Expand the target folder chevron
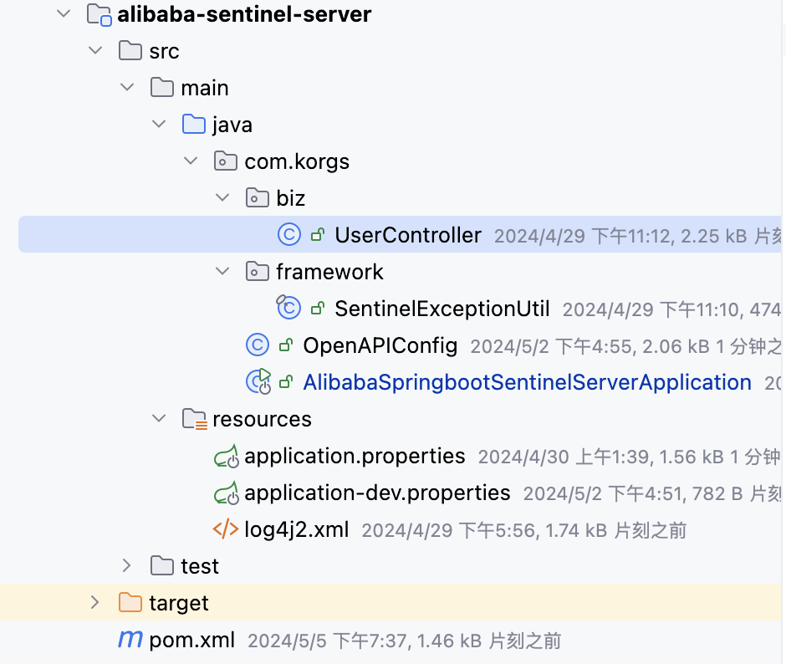The height and width of the screenshot is (664, 786). (95, 602)
